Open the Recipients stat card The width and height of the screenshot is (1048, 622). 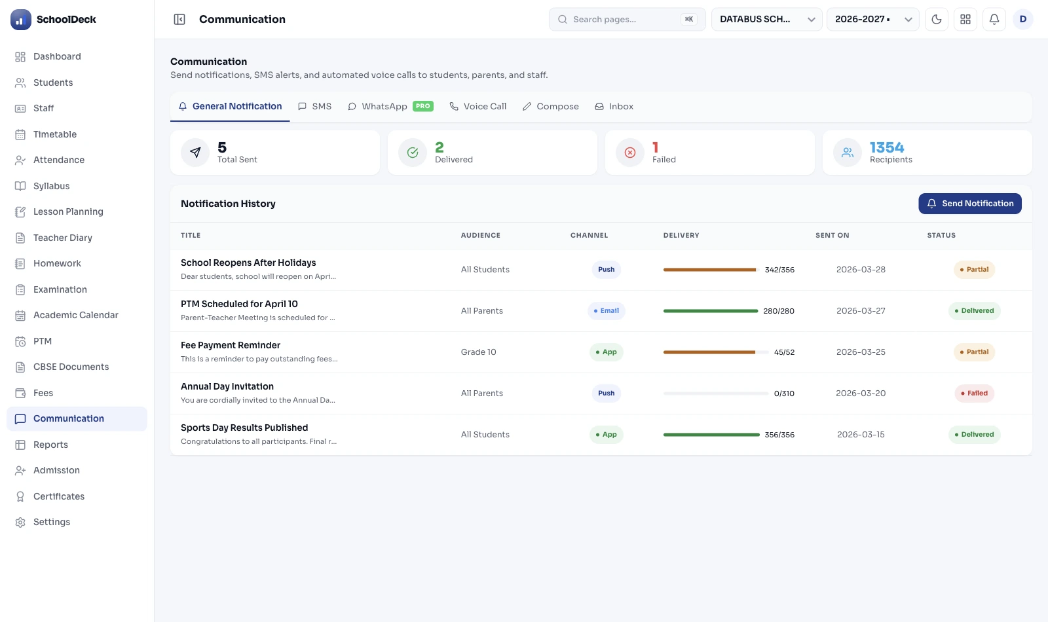pyautogui.click(x=927, y=153)
